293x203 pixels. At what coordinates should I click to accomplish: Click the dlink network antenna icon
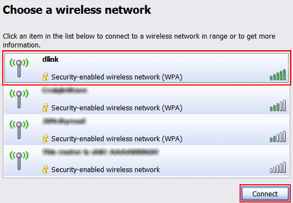pos(19,68)
